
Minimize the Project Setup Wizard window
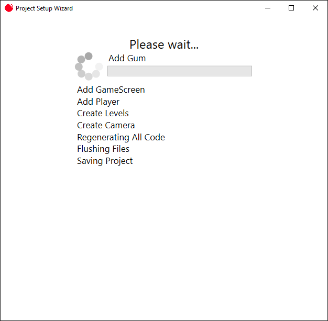(268, 8)
